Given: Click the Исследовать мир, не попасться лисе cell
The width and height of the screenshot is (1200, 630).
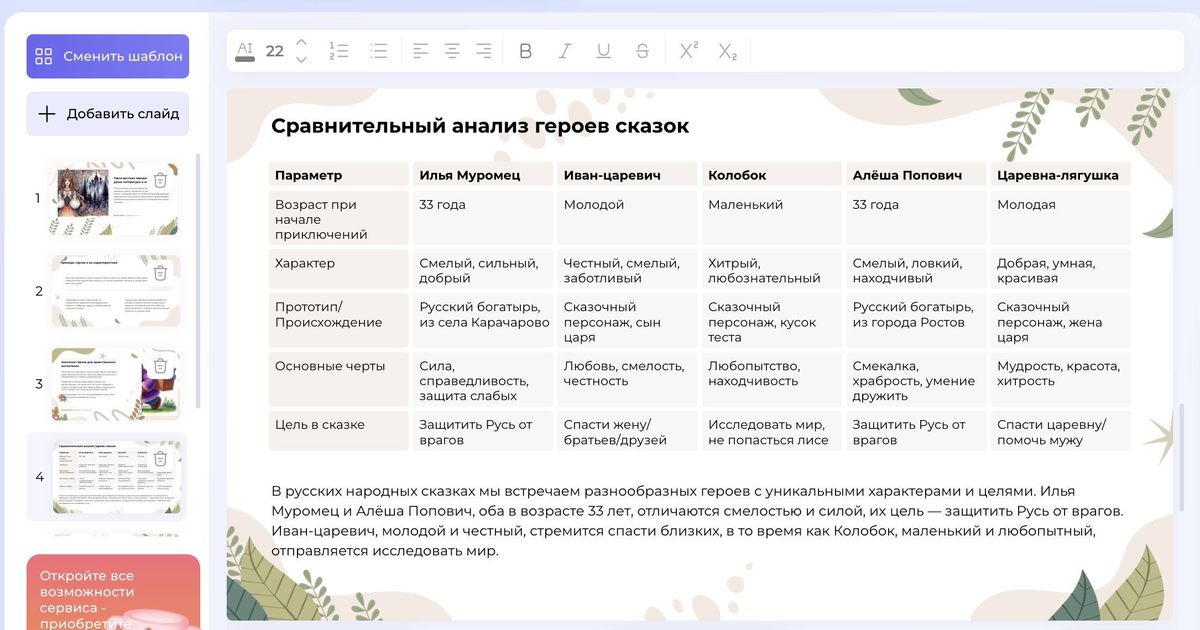Looking at the screenshot, I should 772,431.
